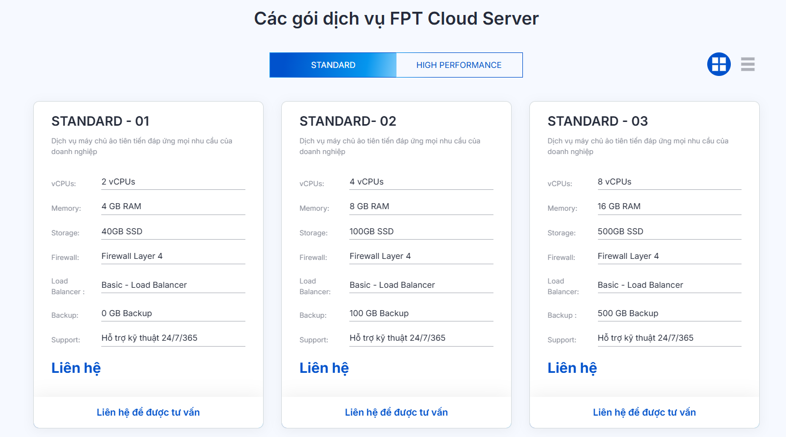Click the Basic - Load Balancer field on STANDARD - 03

pos(669,285)
